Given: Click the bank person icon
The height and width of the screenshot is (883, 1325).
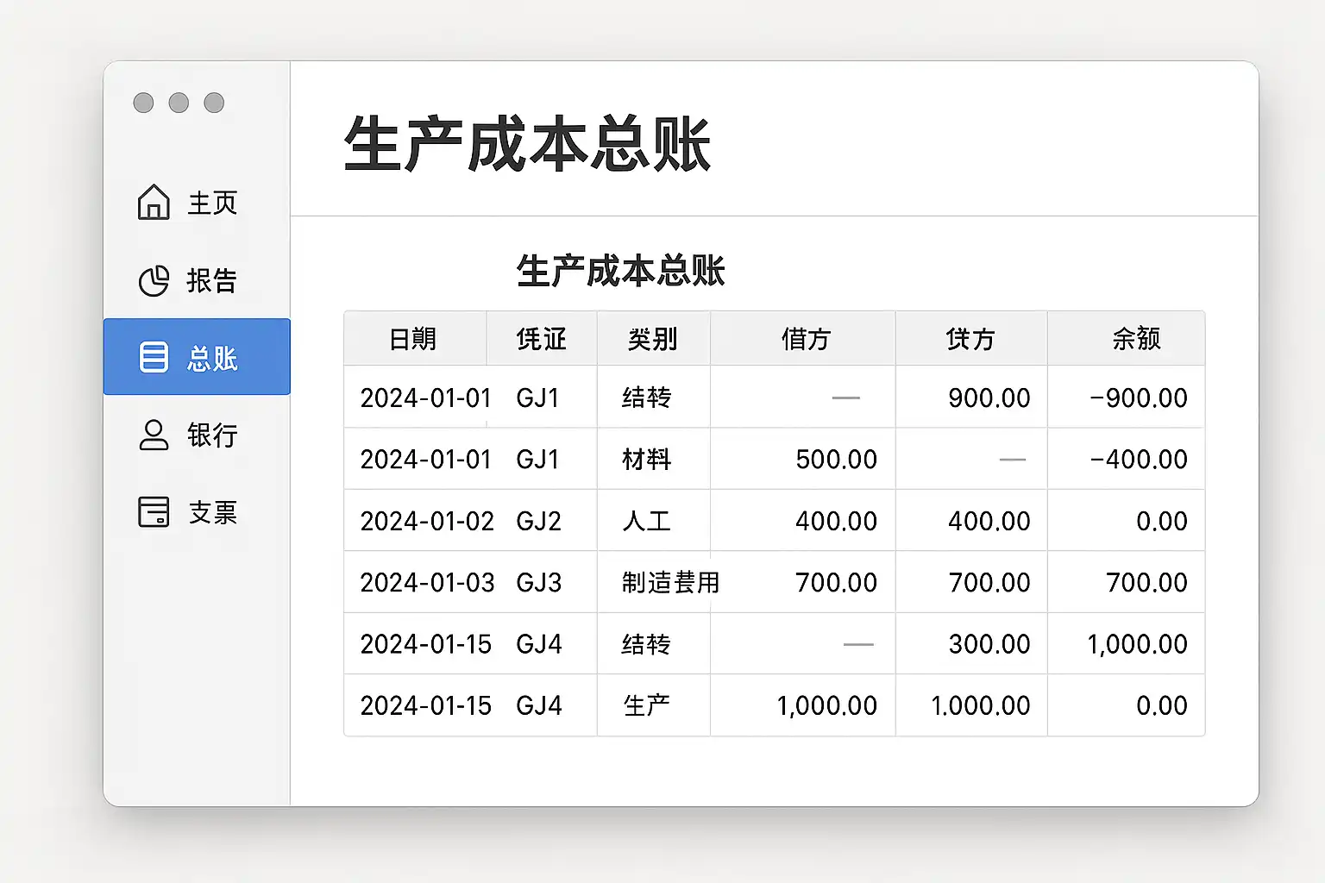Looking at the screenshot, I should [154, 435].
